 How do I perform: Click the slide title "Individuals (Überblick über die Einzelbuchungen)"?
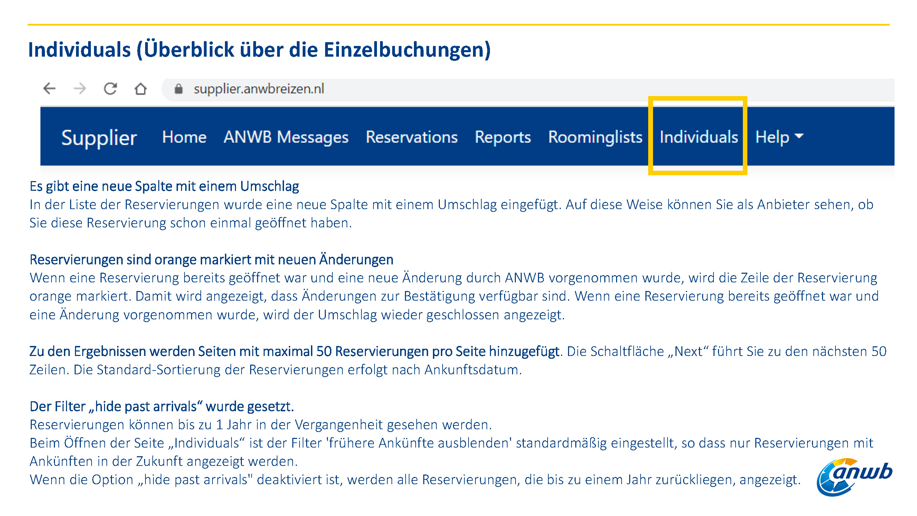(259, 49)
